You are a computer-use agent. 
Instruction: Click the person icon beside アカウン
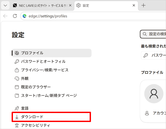[147, 113]
